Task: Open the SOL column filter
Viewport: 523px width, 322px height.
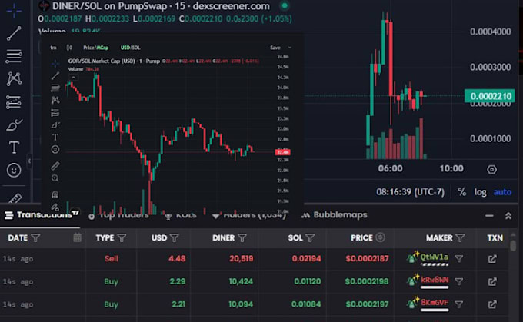Action: [x=310, y=237]
